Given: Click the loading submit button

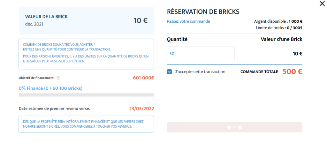Looking at the screenshot, I should 235,127.
